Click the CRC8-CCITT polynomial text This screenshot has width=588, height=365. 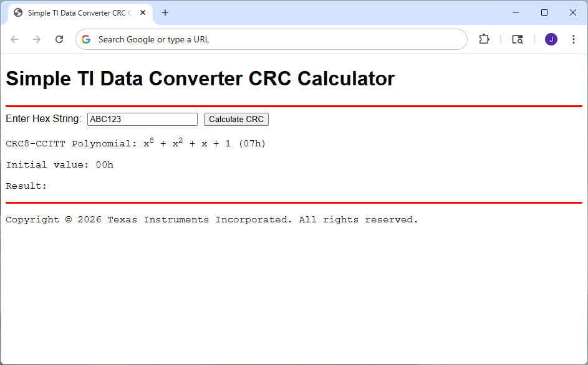click(134, 143)
